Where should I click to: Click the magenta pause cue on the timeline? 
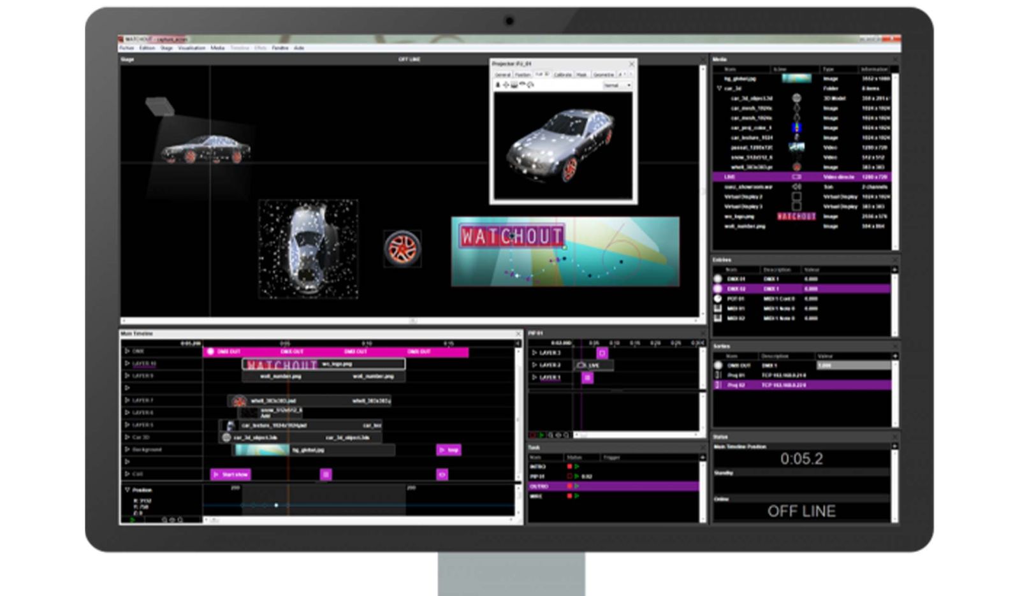pos(326,474)
